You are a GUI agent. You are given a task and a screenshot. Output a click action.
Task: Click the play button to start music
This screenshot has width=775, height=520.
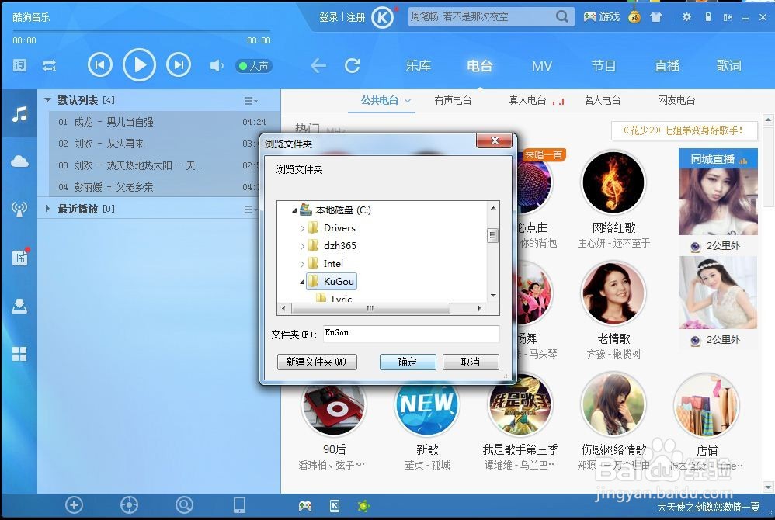[140, 64]
